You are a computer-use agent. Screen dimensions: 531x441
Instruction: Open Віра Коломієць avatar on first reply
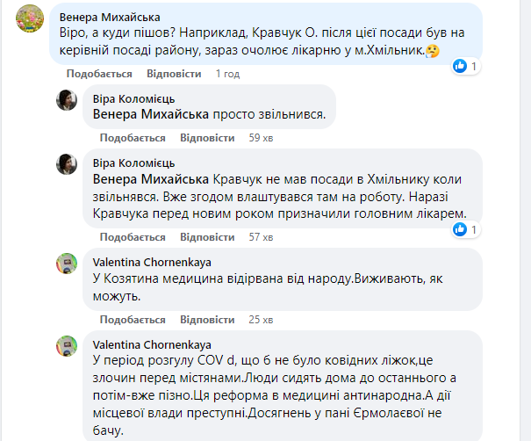tap(68, 100)
